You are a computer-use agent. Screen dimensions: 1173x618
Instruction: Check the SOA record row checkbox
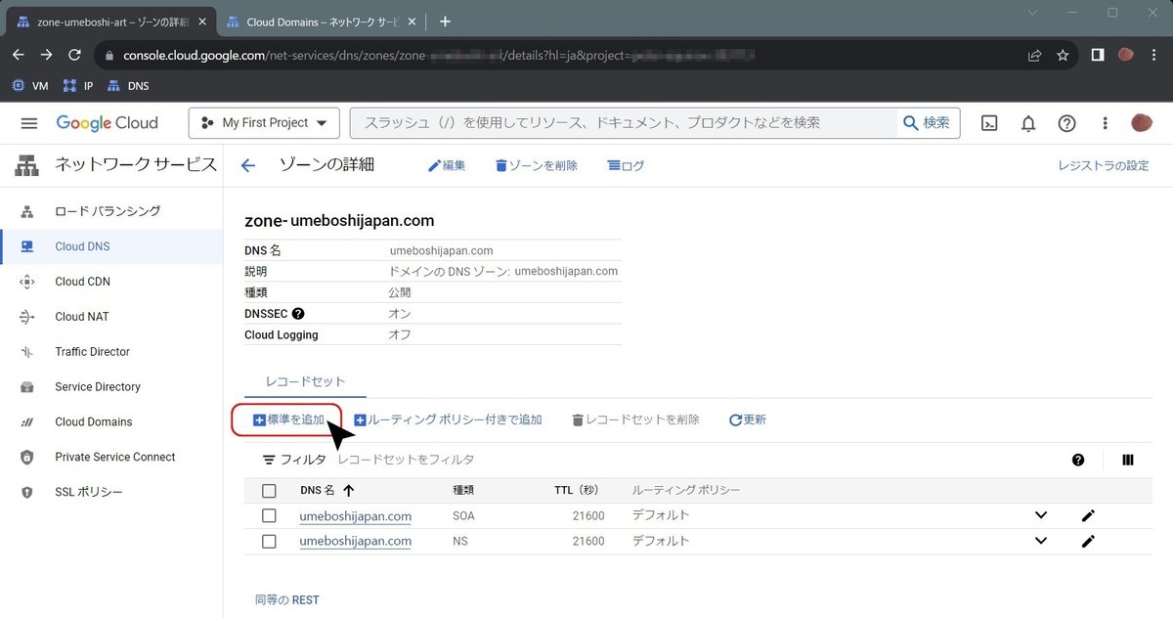click(x=269, y=515)
